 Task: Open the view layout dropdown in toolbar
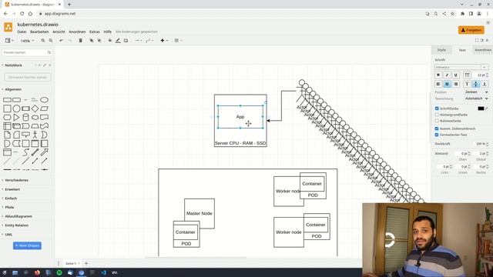pyautogui.click(x=9, y=41)
